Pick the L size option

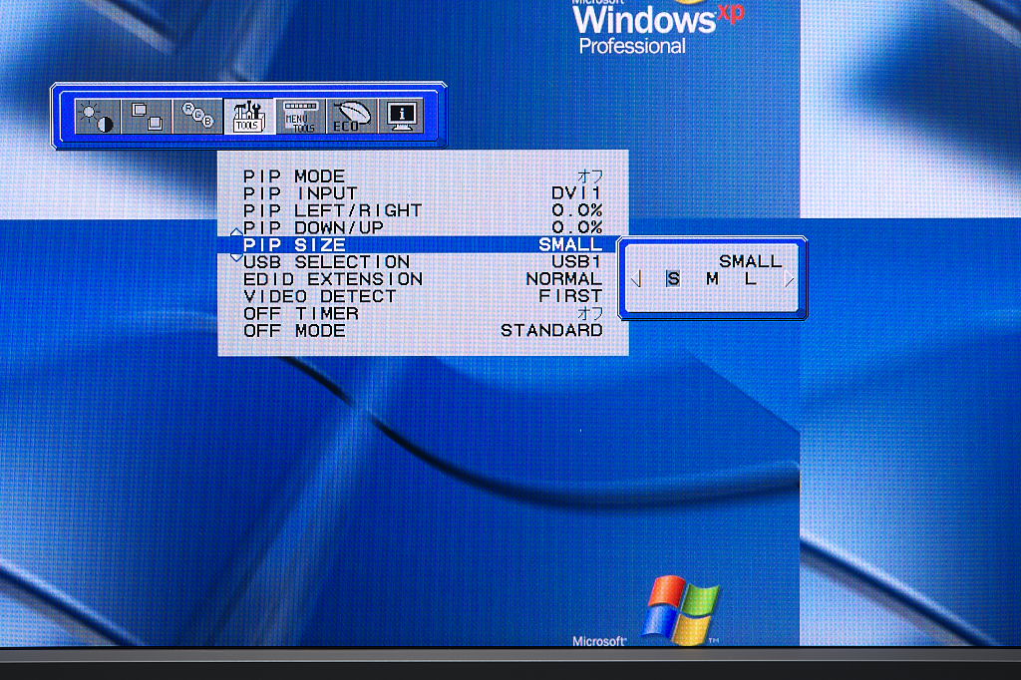click(751, 279)
